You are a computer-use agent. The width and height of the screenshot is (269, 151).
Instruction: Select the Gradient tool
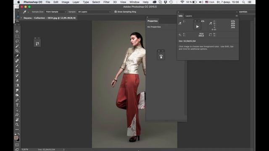coord(17,85)
